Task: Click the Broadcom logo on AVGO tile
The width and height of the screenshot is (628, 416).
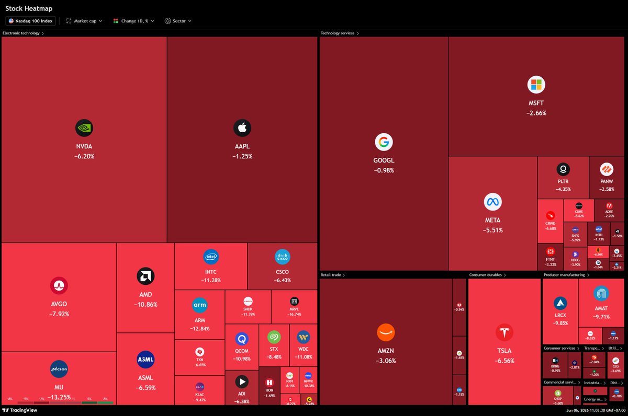Action: [x=59, y=286]
